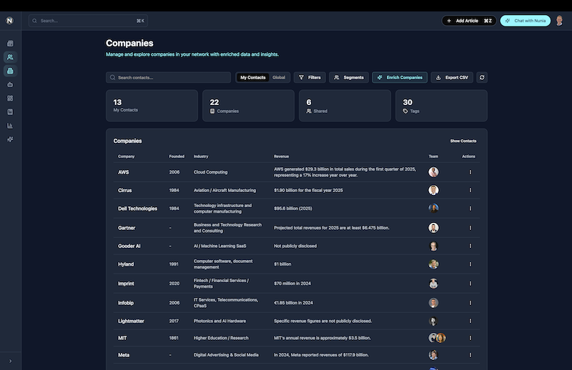This screenshot has height=370, width=572.
Task: Open actions menu for Lightmatter row
Action: [470, 321]
